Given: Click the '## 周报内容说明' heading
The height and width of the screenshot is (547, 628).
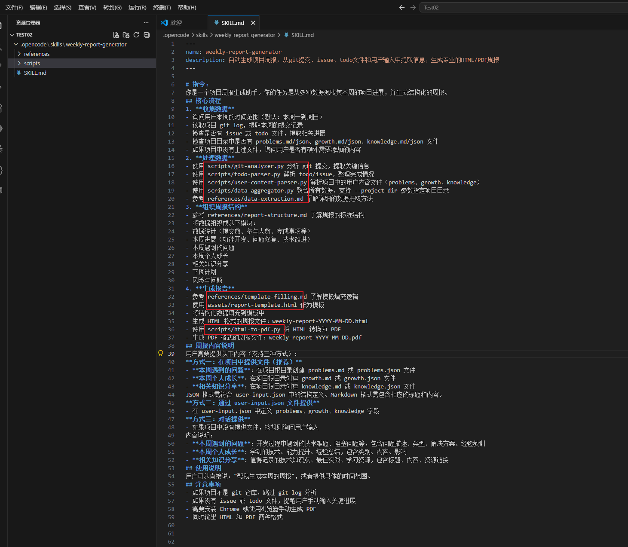Looking at the screenshot, I should pos(210,345).
